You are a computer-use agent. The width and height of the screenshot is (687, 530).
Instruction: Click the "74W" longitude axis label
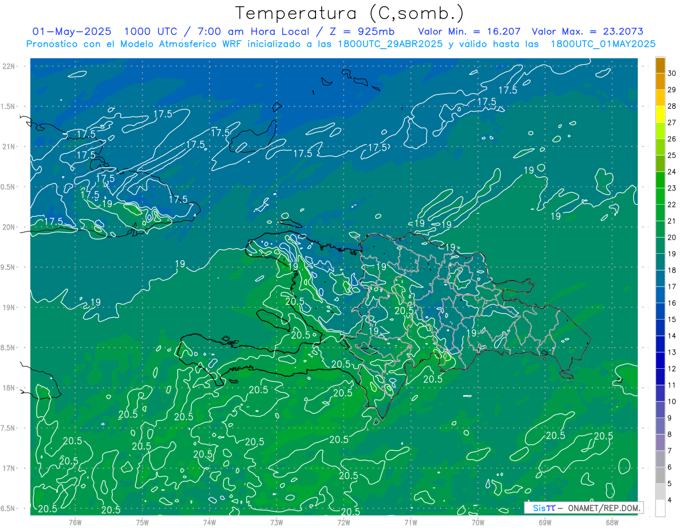click(x=210, y=523)
